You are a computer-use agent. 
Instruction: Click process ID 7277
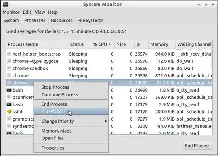[143, 119]
